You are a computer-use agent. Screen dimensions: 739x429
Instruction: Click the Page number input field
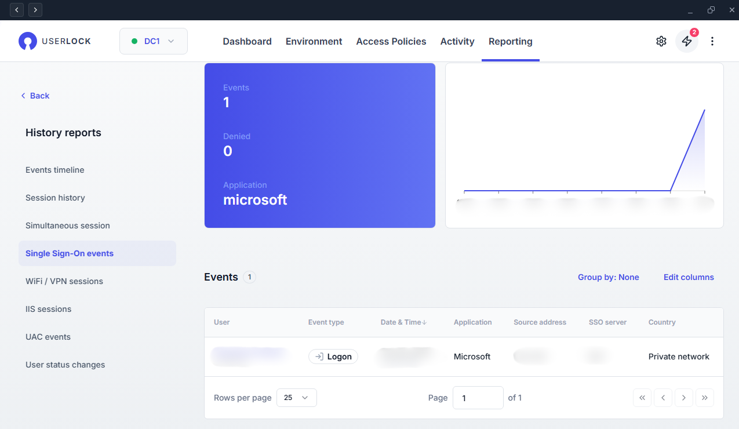(x=478, y=398)
